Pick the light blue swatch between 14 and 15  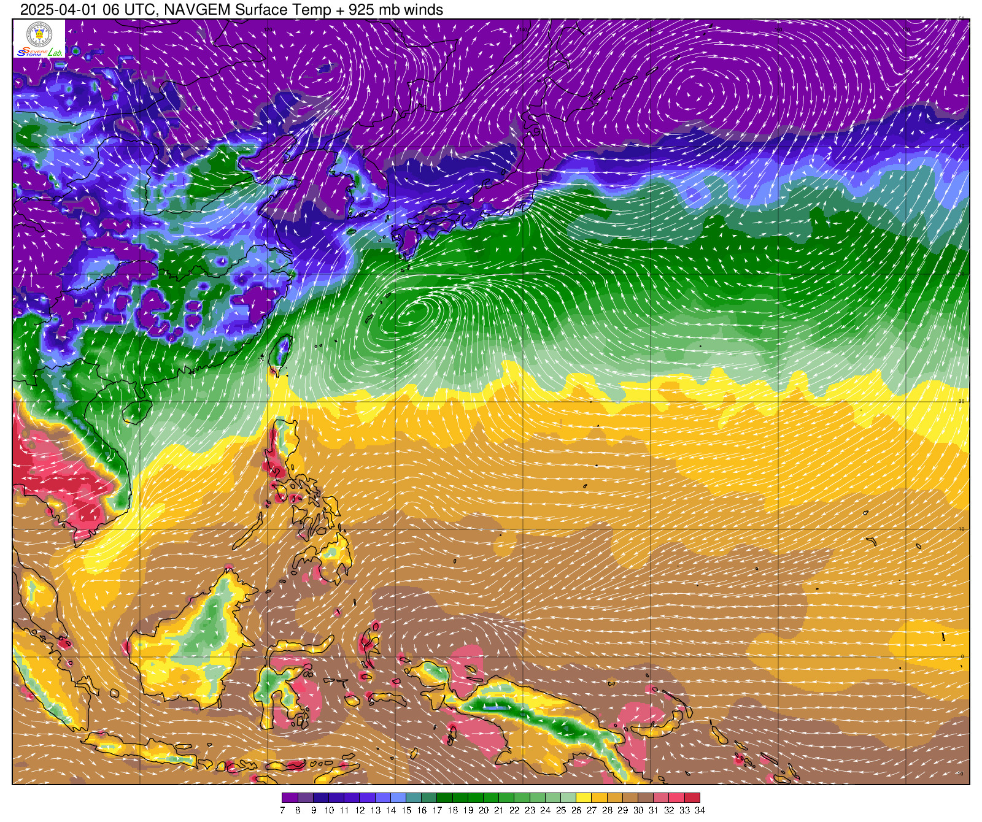[398, 797]
